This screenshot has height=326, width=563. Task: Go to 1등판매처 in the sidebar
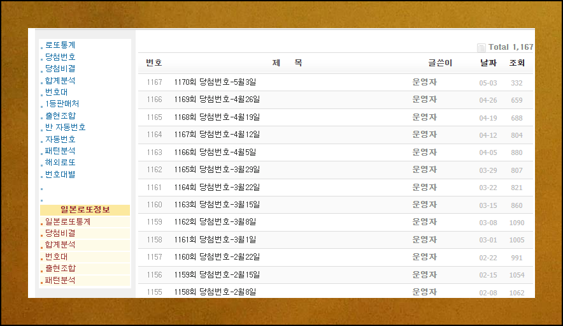[x=62, y=103]
